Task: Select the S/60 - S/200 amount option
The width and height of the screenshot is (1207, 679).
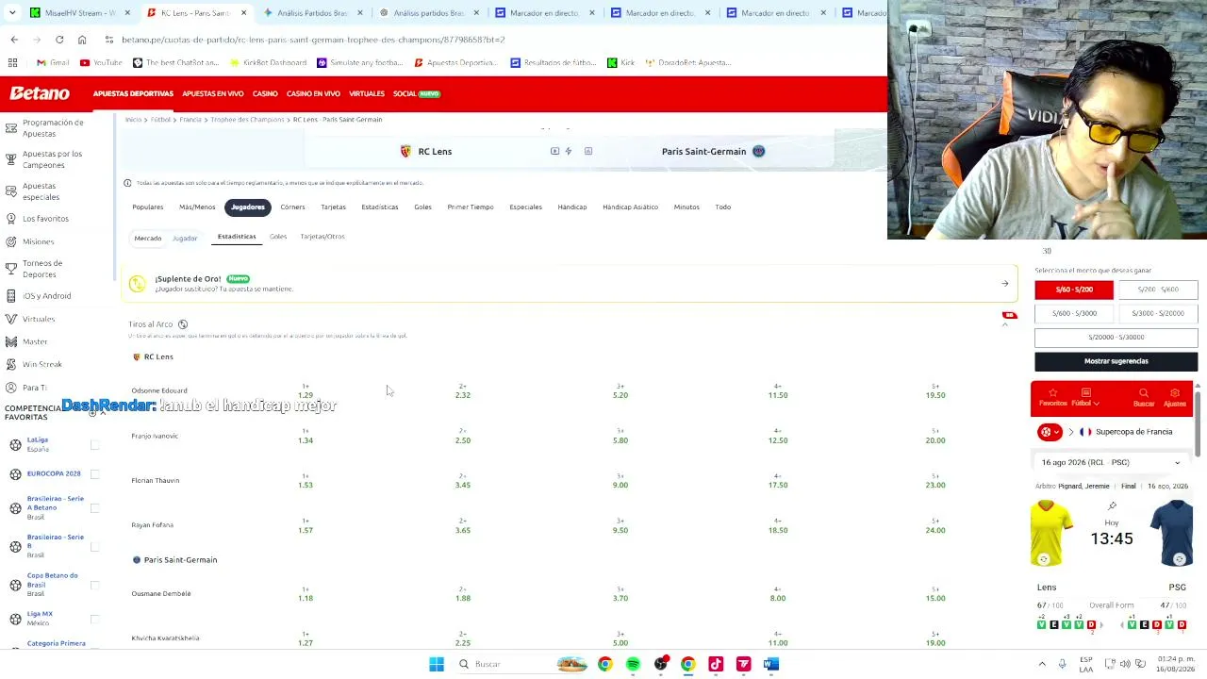Action: tap(1074, 290)
